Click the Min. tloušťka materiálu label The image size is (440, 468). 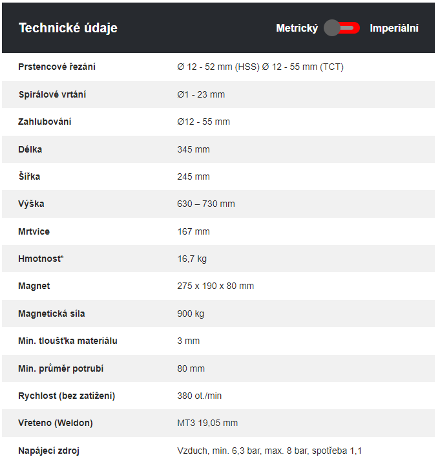click(68, 341)
